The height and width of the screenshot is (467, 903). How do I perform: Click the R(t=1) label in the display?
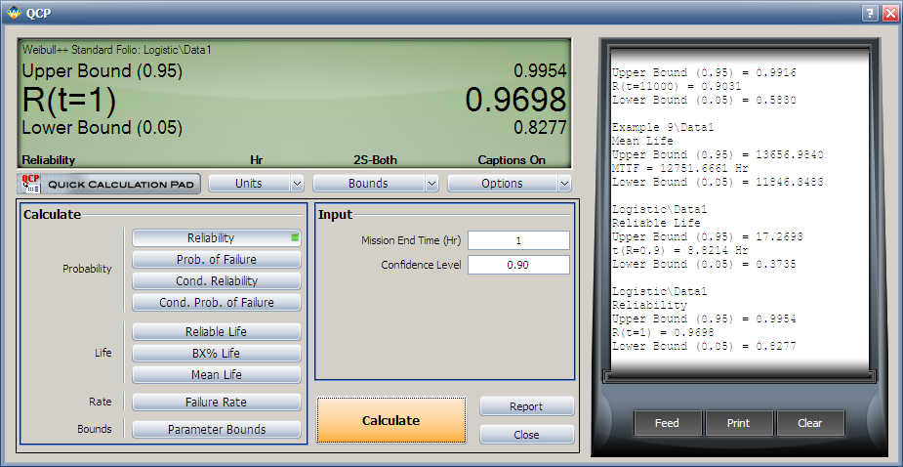69,100
